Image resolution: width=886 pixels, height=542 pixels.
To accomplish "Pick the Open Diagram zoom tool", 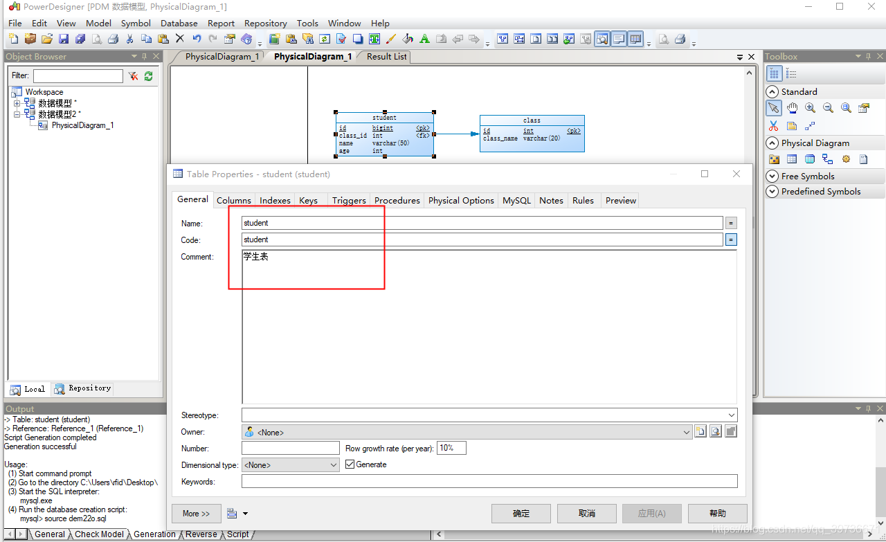I will coord(846,108).
